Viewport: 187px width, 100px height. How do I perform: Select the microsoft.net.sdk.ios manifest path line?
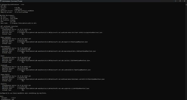46,60
